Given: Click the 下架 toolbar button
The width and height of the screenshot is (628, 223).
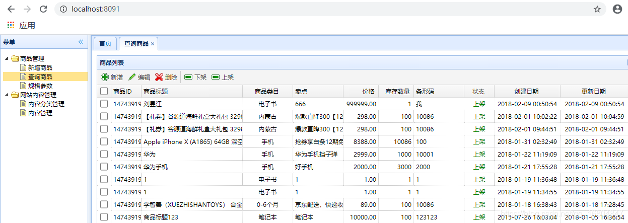Looking at the screenshot, I should coord(195,77).
